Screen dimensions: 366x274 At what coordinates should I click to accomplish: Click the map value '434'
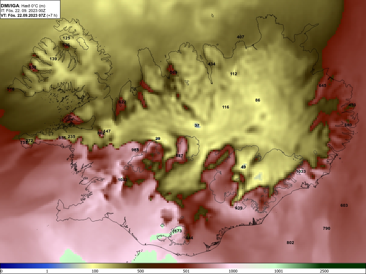[x=212, y=64]
